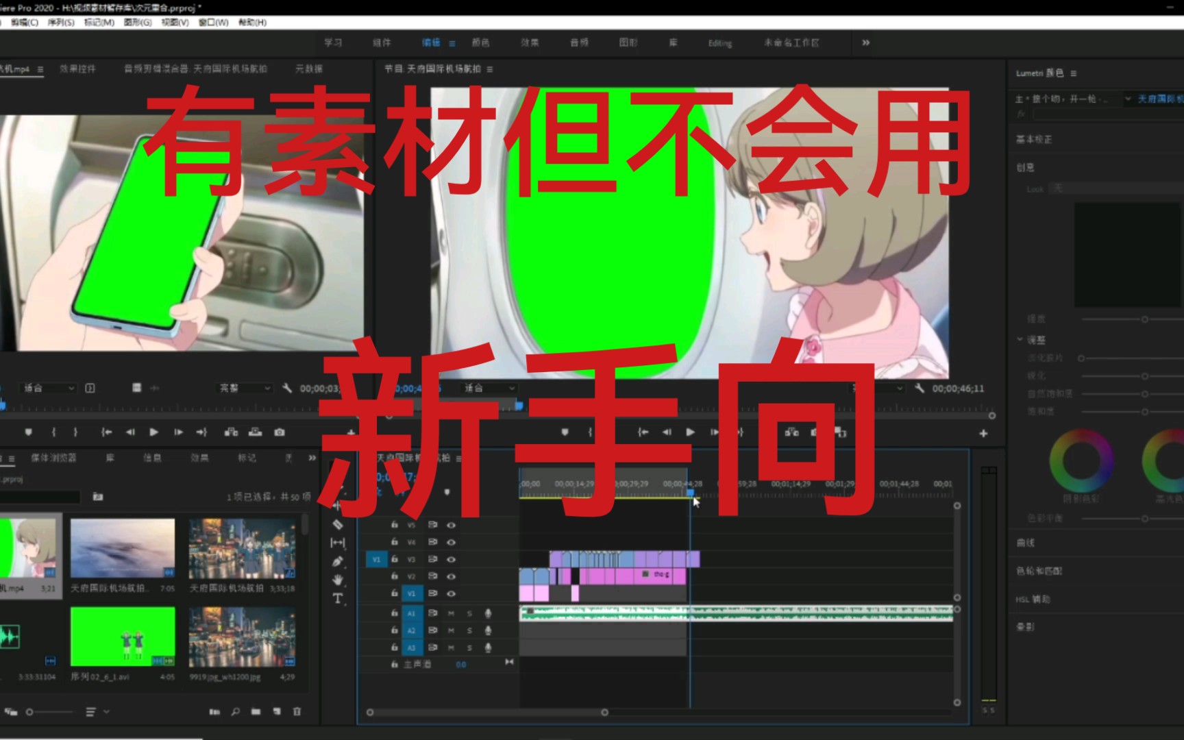This screenshot has width=1184, height=740.
Task: Open source monitor playback resolution dropdown
Action: coord(245,388)
